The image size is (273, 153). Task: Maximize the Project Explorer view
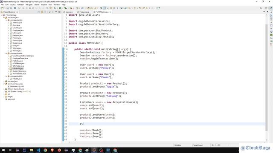[59, 12]
